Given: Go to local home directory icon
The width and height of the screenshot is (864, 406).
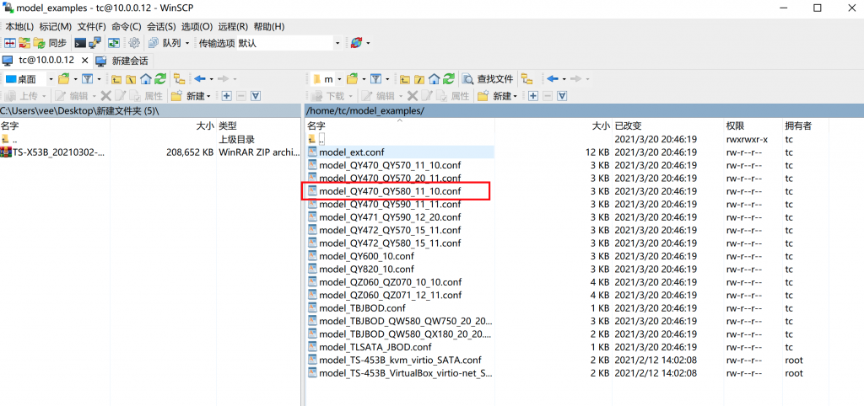Looking at the screenshot, I should 145,79.
